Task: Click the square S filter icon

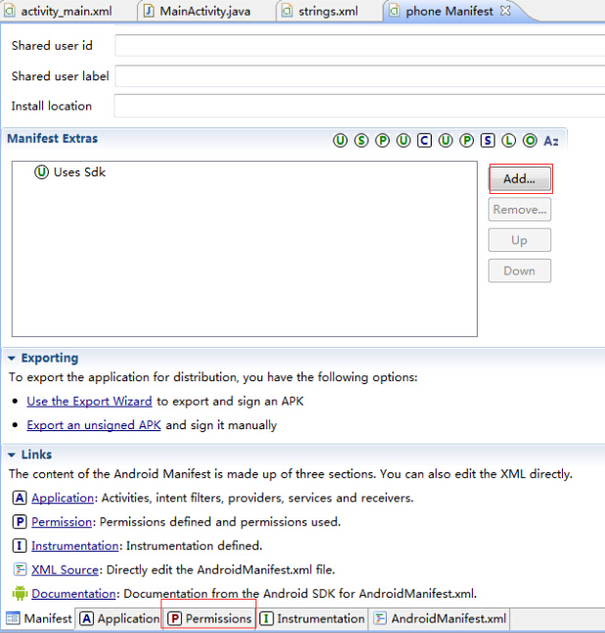Action: [488, 140]
